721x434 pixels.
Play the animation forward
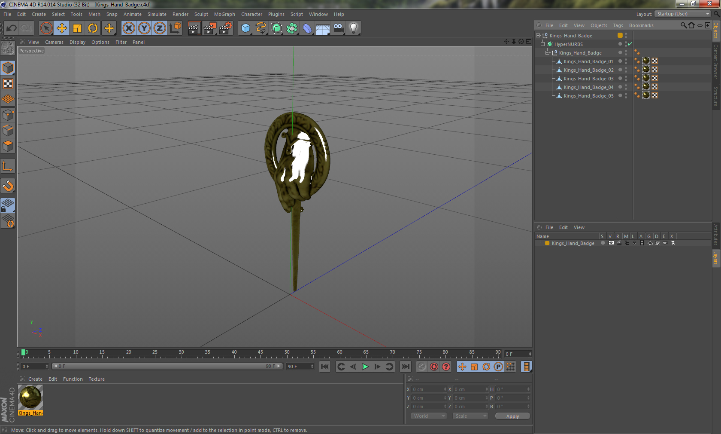365,367
